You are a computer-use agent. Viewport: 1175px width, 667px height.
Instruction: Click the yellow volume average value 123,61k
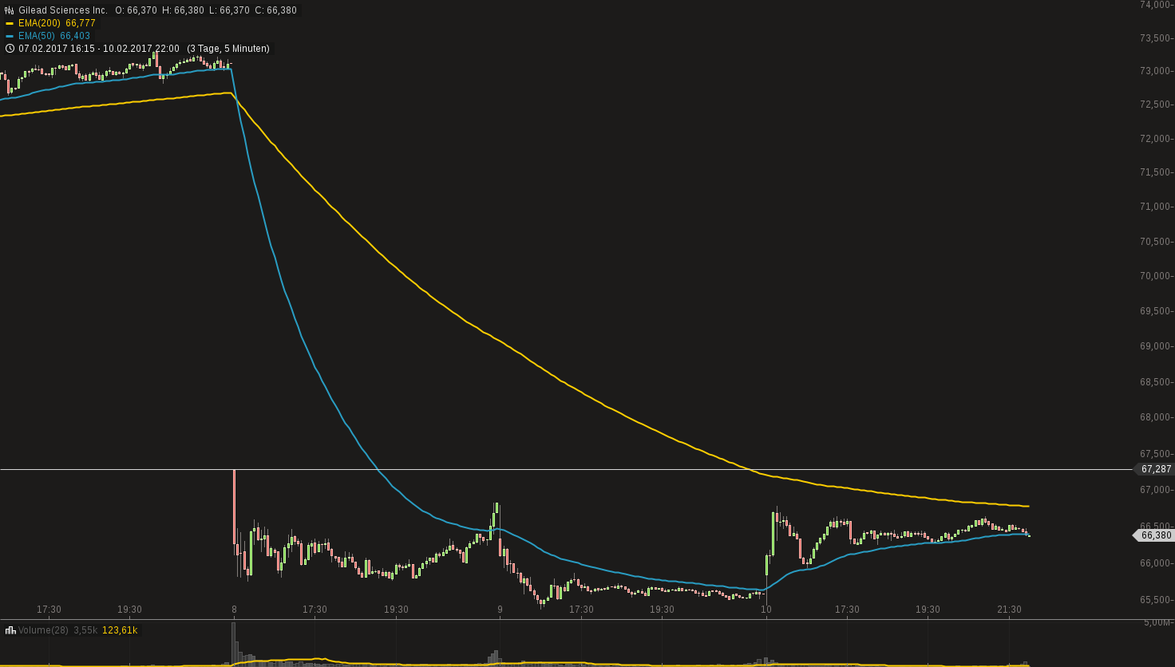(120, 630)
